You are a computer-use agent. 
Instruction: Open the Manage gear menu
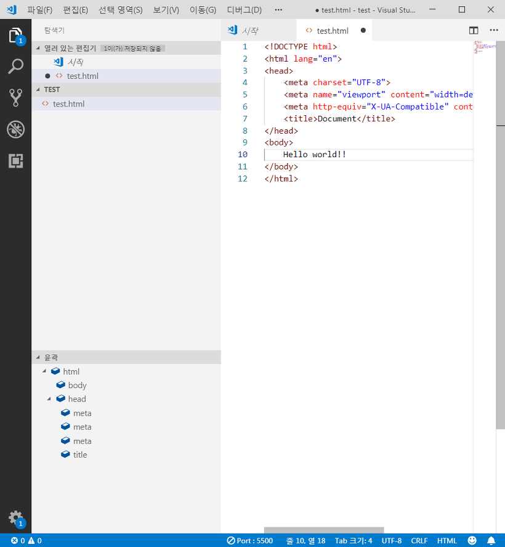click(x=15, y=519)
